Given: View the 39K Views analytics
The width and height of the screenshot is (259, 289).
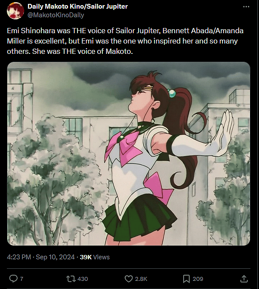Looking at the screenshot, I should [95, 257].
